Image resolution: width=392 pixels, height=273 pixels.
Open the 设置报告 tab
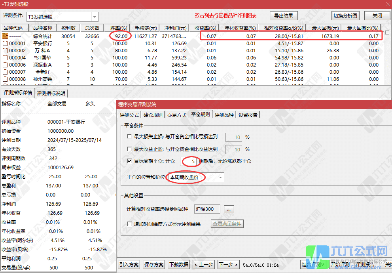[x=248, y=115]
